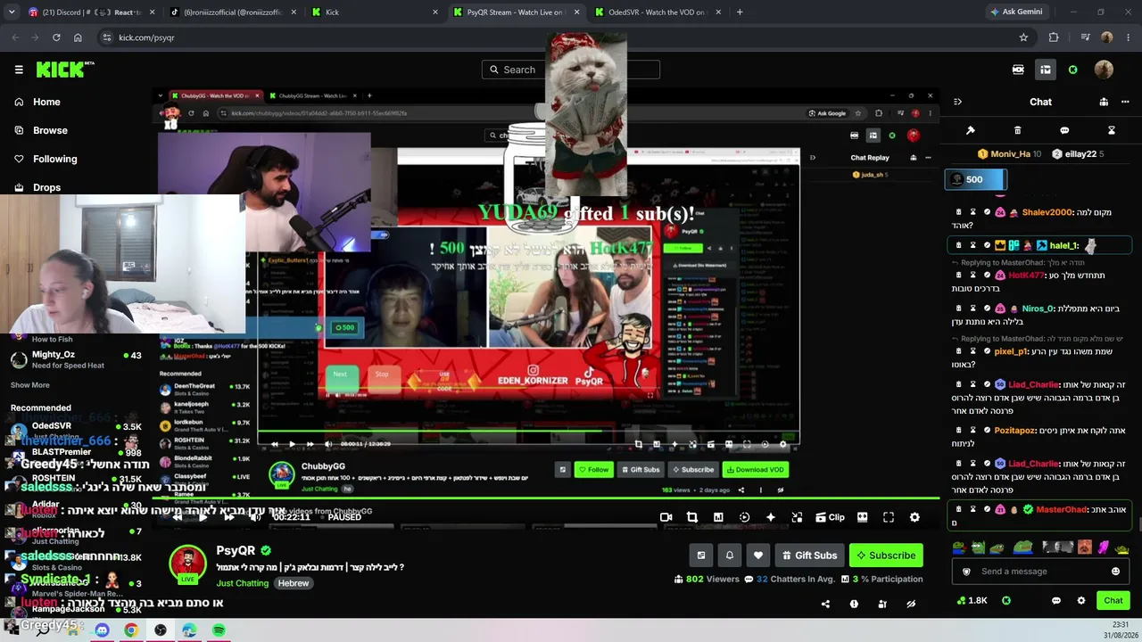Timeout user Niros_0 with hourglass icon
Screen dimensions: 1142x642
pyautogui.click(x=973, y=309)
